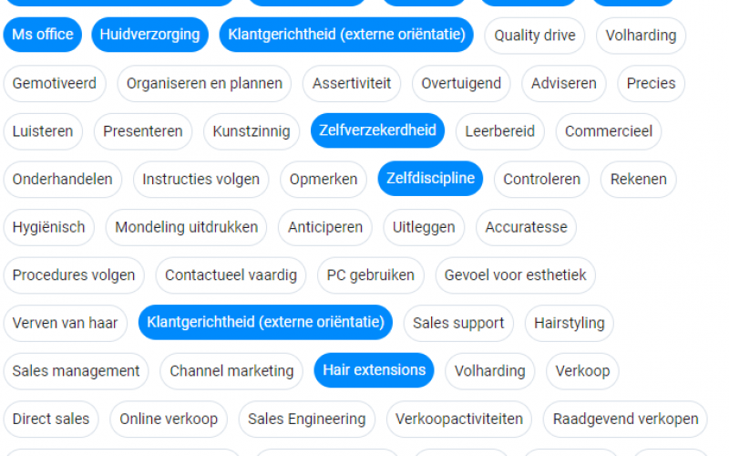Choose the Verven van haar skill
Viewport: 729px width, 456px height.
[65, 323]
